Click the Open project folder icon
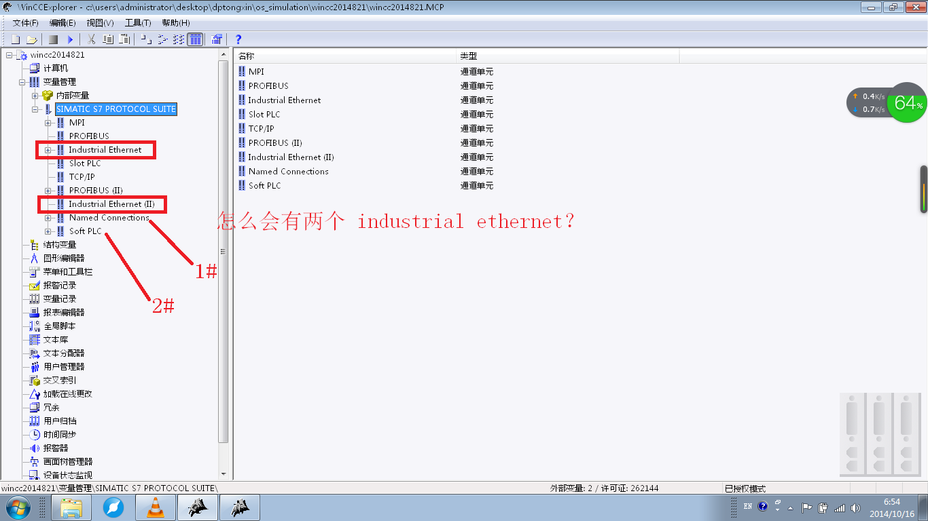Screen dimensions: 928x521 pos(31,40)
